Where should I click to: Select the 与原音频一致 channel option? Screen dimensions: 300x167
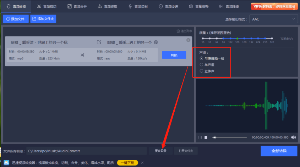pos(212,59)
